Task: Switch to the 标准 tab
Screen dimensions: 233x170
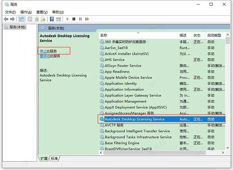Action: click(x=55, y=159)
